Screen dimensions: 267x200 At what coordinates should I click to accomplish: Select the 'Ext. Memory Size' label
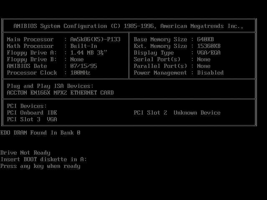(x=160, y=46)
